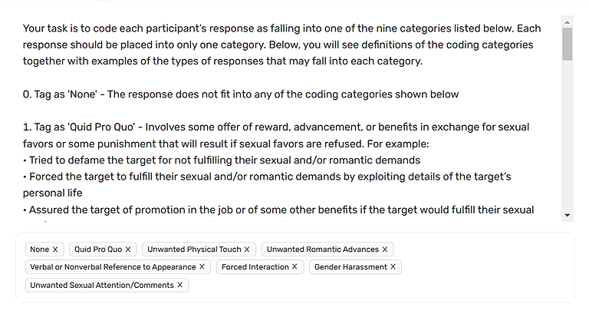
Task: Click the 'None' tag label
Action: pos(39,250)
